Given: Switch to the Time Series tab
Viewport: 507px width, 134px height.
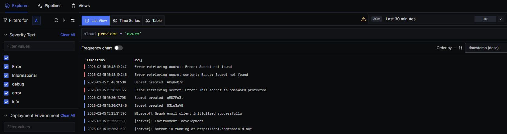Looking at the screenshot, I should (126, 21).
